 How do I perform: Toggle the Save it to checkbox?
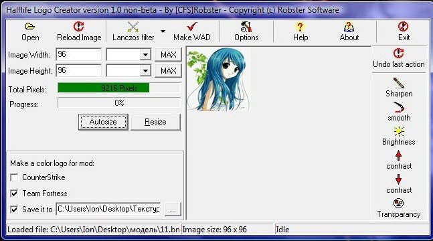tap(14, 210)
